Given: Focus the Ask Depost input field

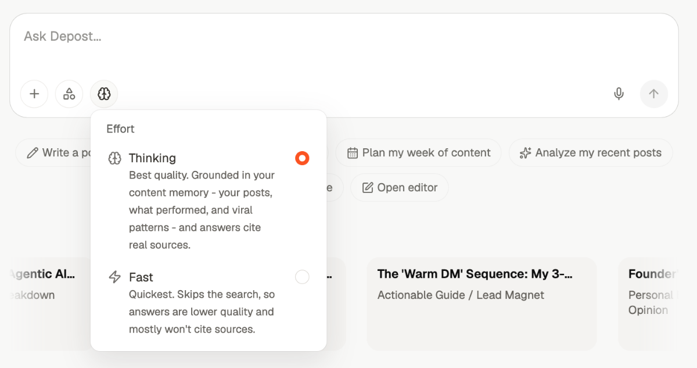Looking at the screenshot, I should coord(344,37).
